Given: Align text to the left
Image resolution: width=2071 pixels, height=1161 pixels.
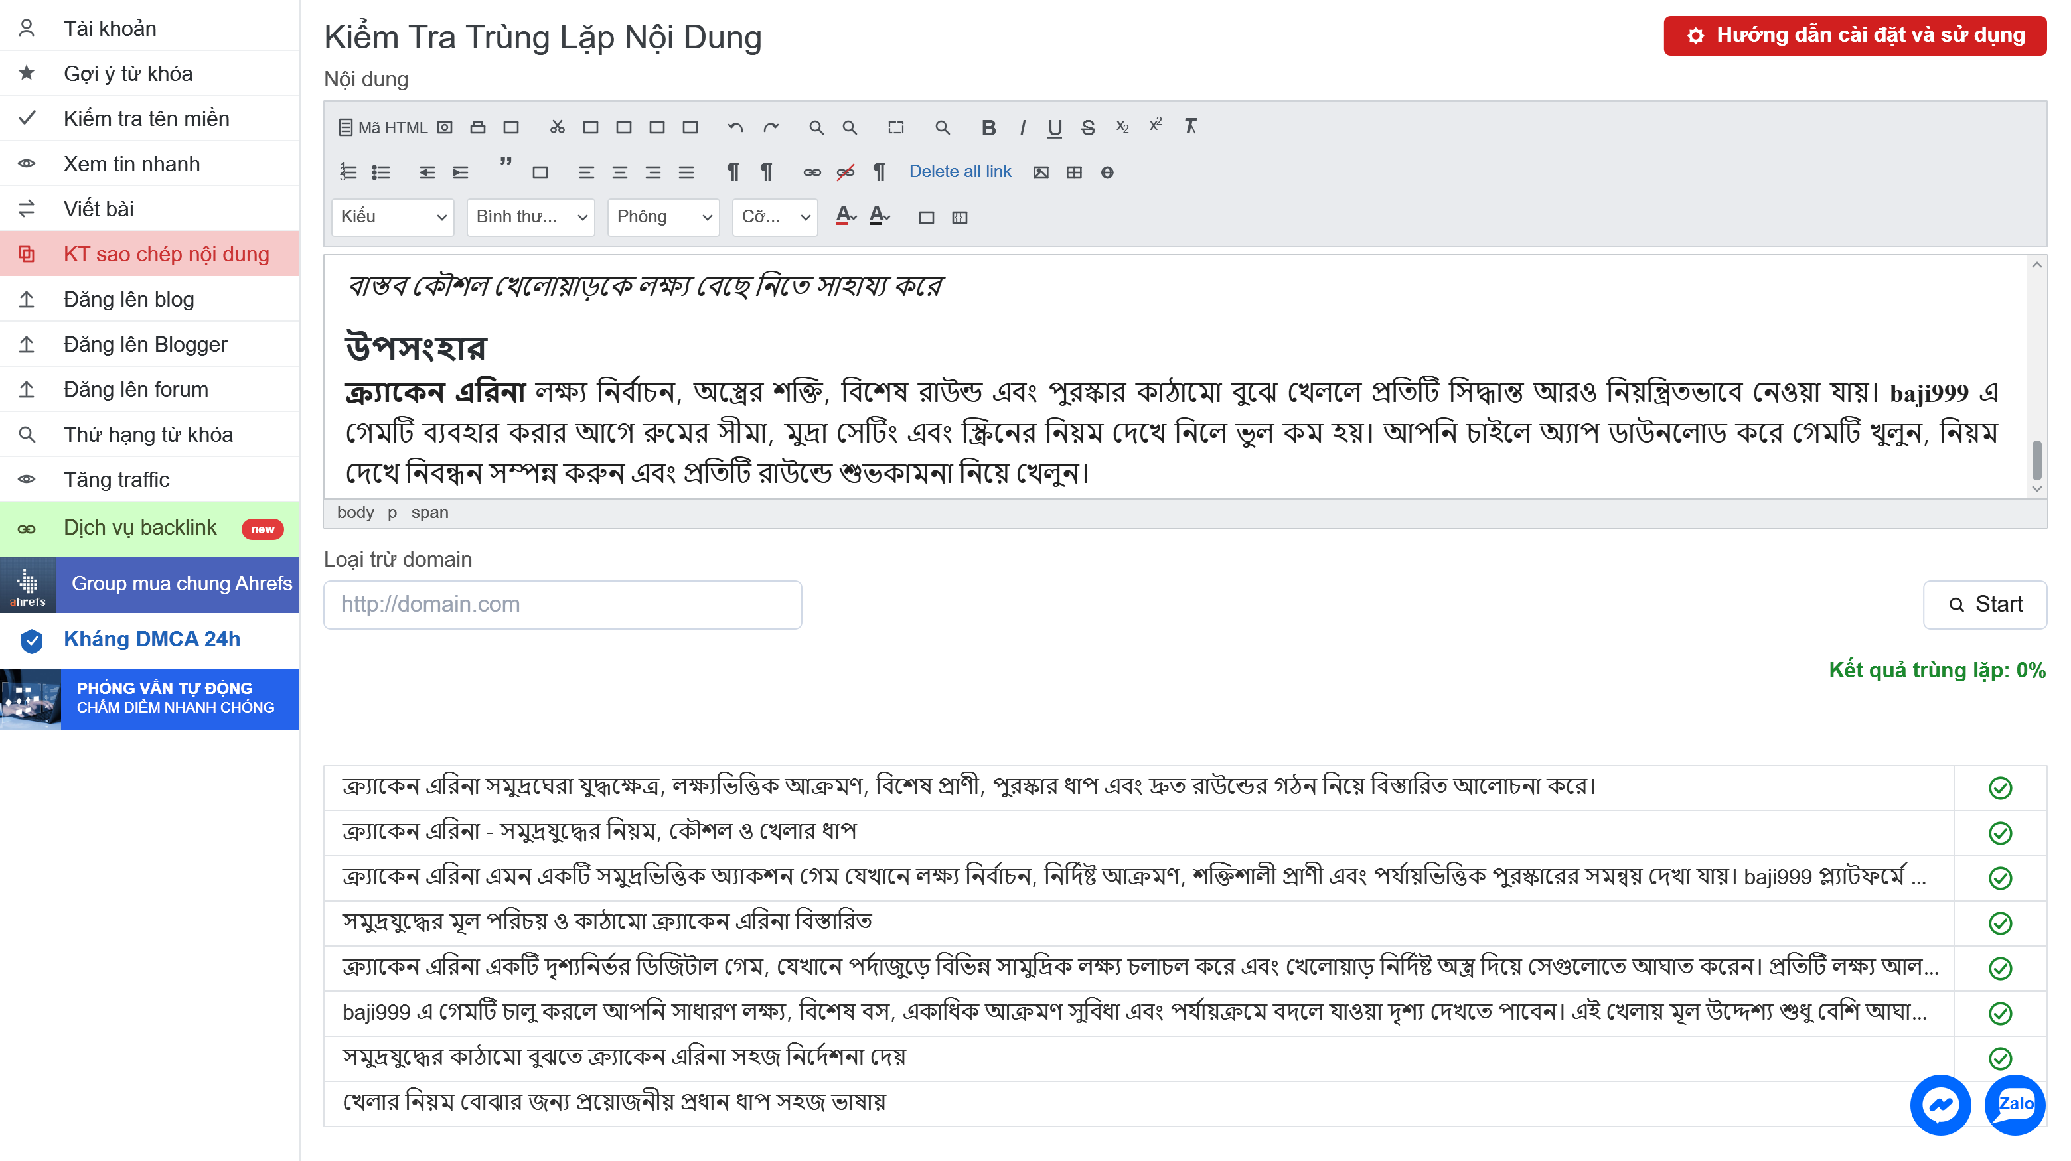Looking at the screenshot, I should click(x=586, y=172).
